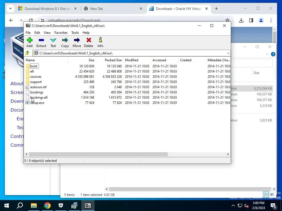Open the Edit menu

pos(37,33)
